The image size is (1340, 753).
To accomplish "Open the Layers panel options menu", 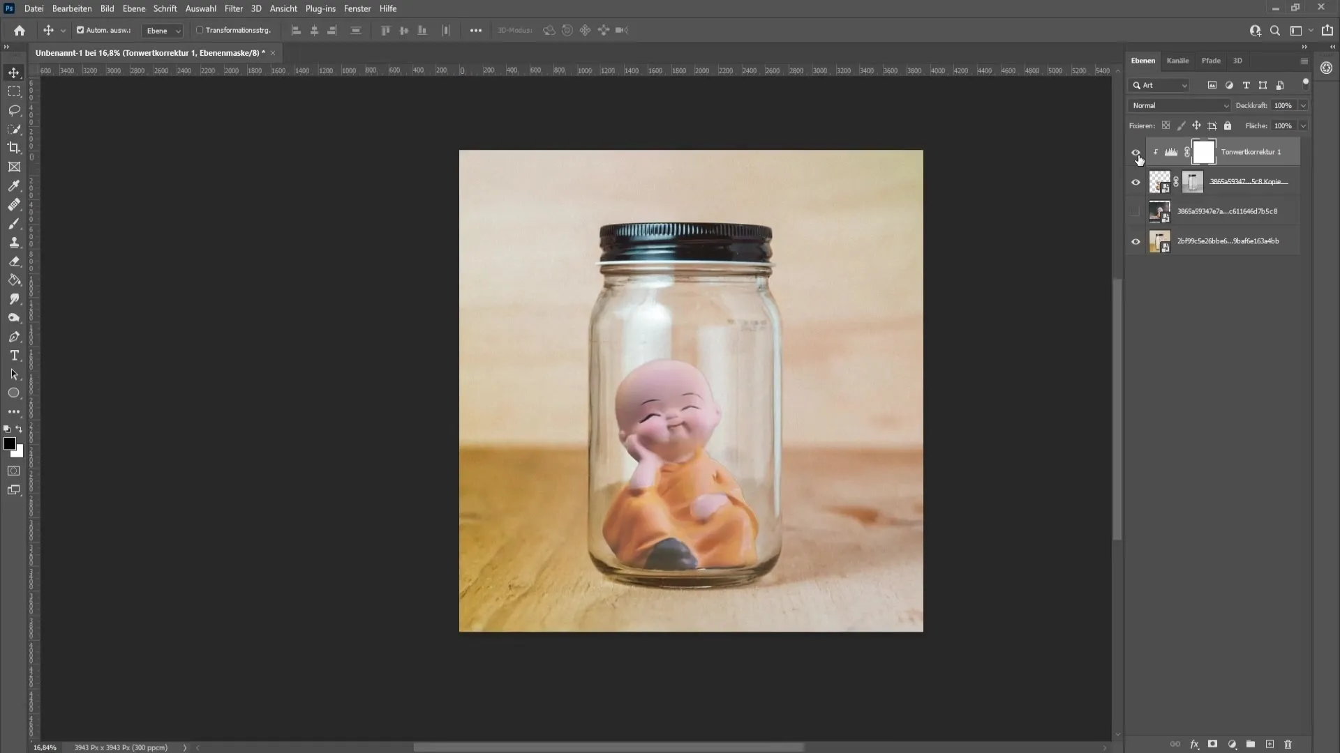I will pyautogui.click(x=1304, y=61).
